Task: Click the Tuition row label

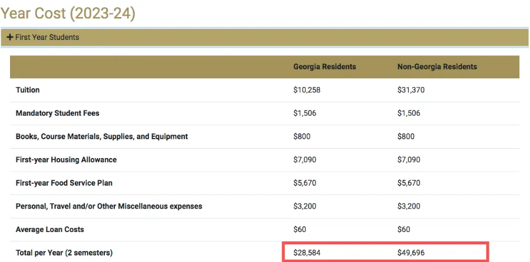Action: [28, 90]
